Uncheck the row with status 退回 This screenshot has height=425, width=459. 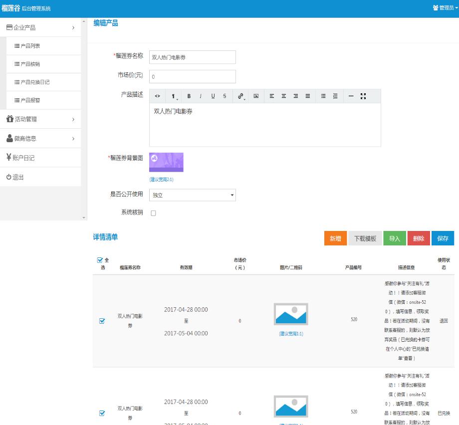[102, 321]
